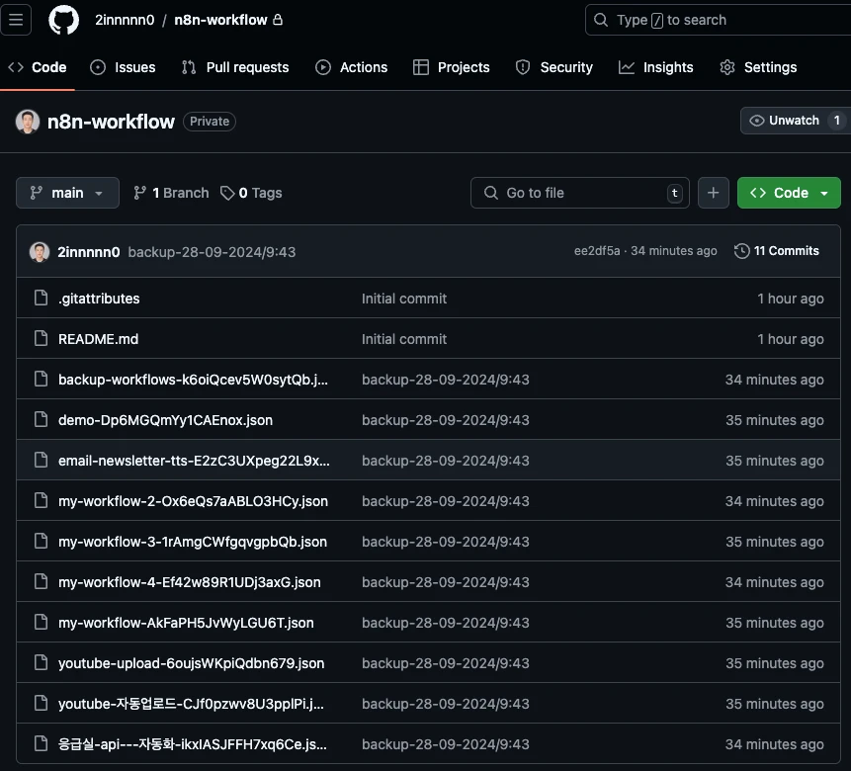This screenshot has height=771, width=851.
Task: Open the Insights tab
Action: pyautogui.click(x=656, y=67)
